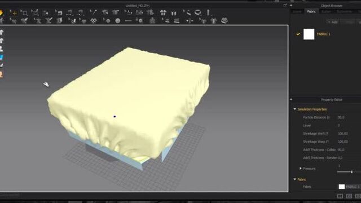
Task: Open the Buttonhole tab in Object Browser
Action: point(344,11)
